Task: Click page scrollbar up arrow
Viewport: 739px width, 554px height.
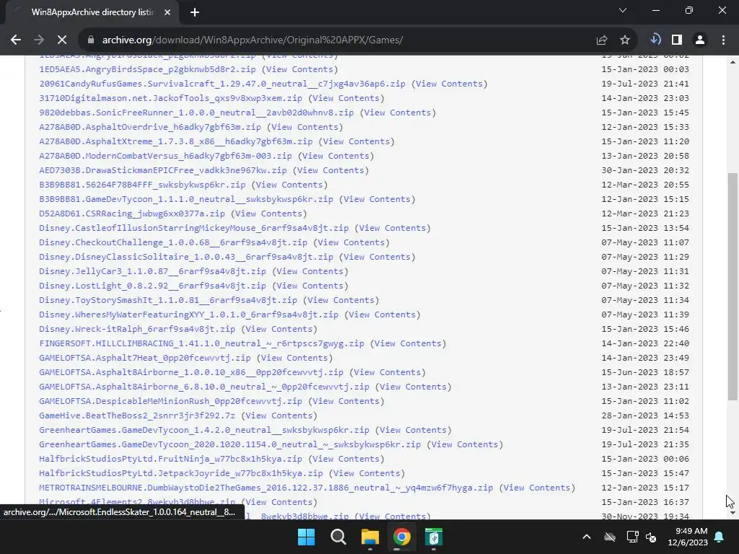Action: coord(733,61)
